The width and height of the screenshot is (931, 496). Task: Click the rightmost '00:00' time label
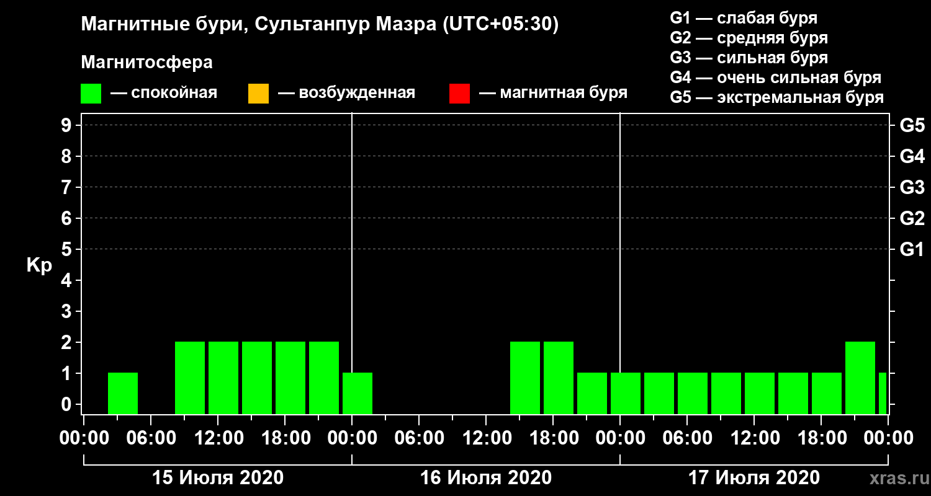(888, 438)
